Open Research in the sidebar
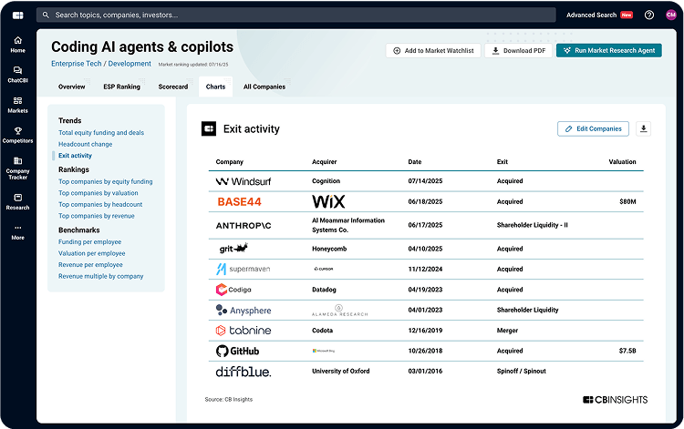The width and height of the screenshot is (684, 429). (18, 200)
